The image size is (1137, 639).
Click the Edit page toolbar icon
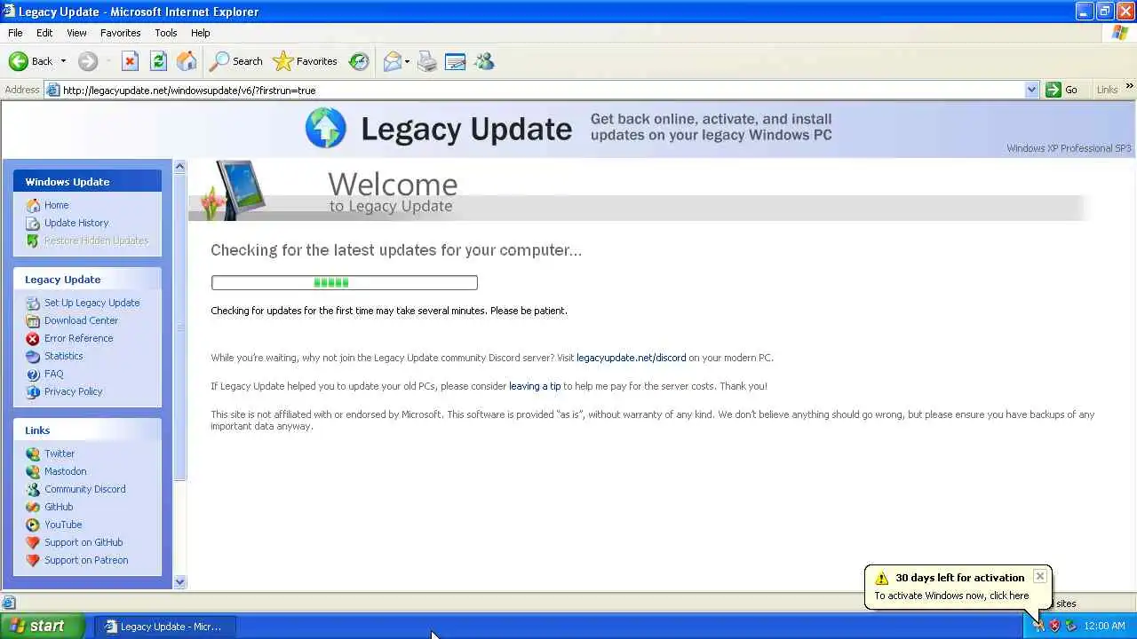[x=456, y=61]
